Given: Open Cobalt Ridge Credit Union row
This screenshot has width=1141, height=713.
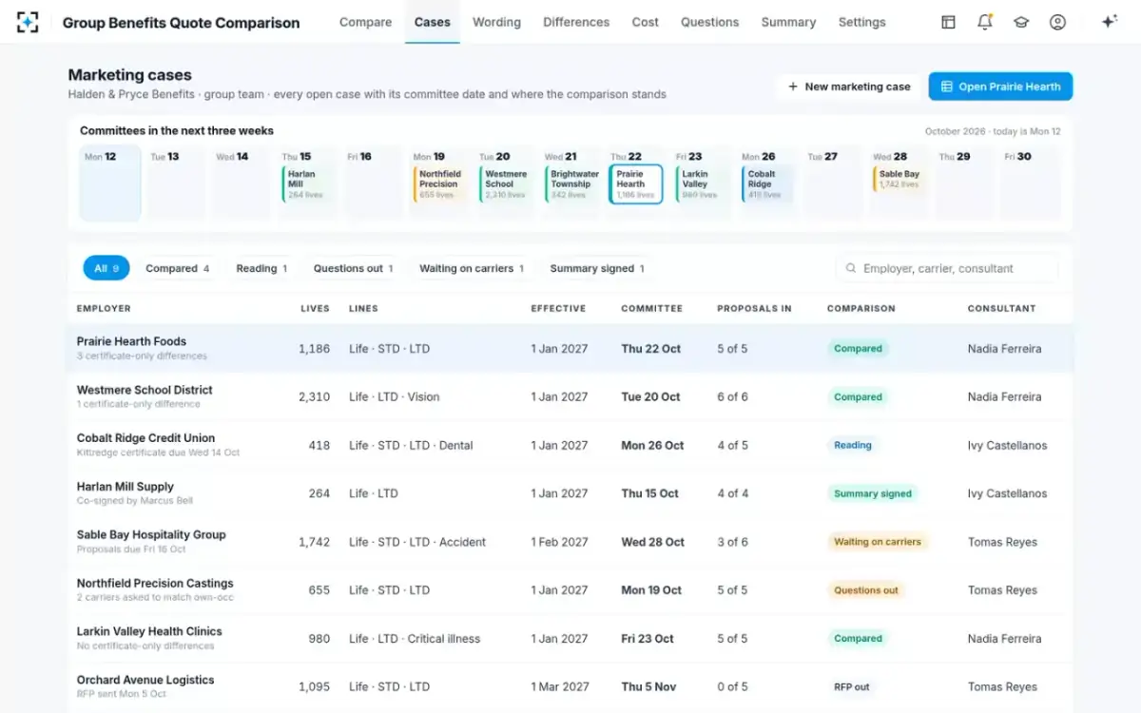Looking at the screenshot, I should pos(570,445).
